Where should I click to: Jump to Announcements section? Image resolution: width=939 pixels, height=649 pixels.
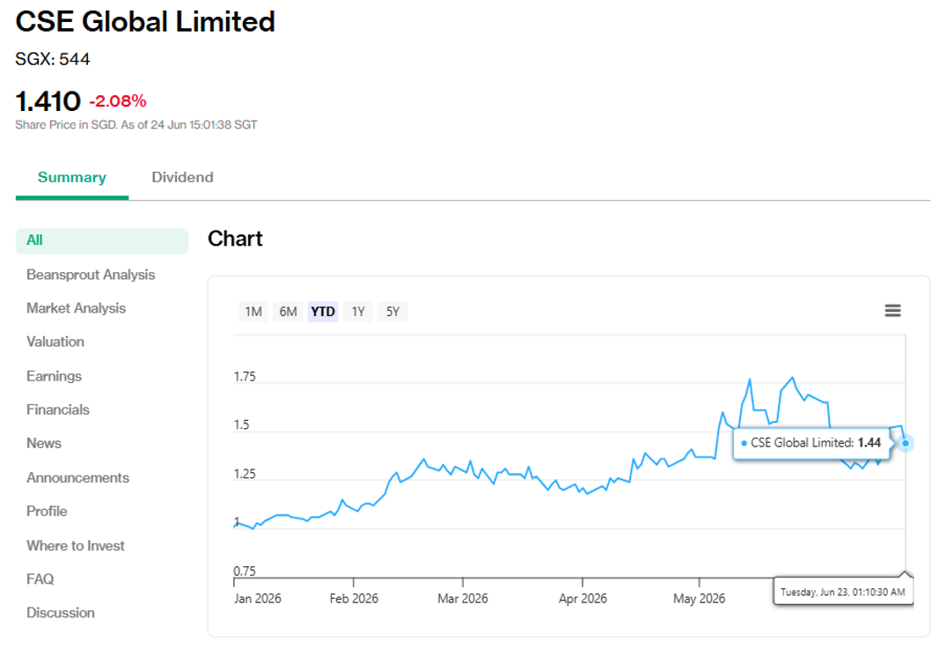[x=77, y=477]
